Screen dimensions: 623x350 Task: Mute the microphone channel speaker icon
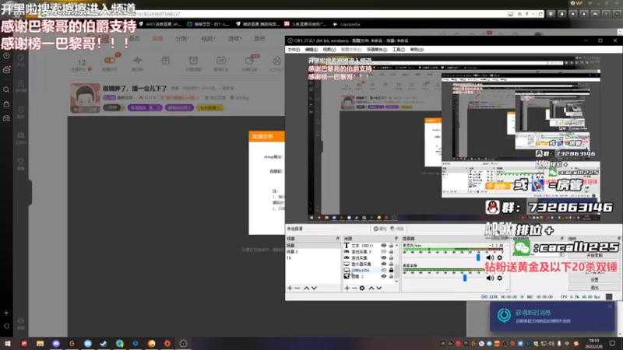(490, 257)
